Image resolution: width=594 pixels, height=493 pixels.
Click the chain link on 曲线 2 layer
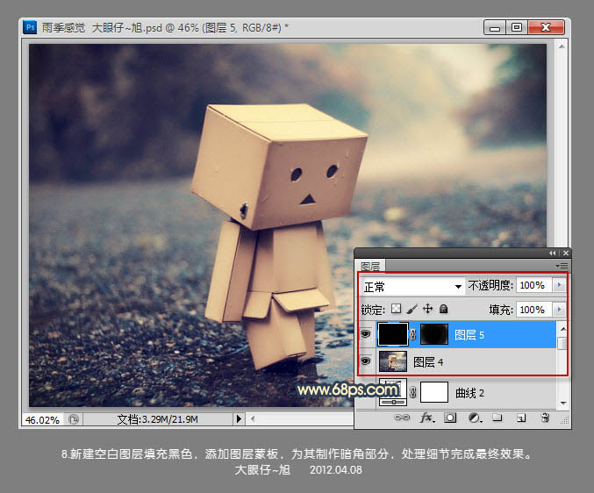(x=413, y=392)
